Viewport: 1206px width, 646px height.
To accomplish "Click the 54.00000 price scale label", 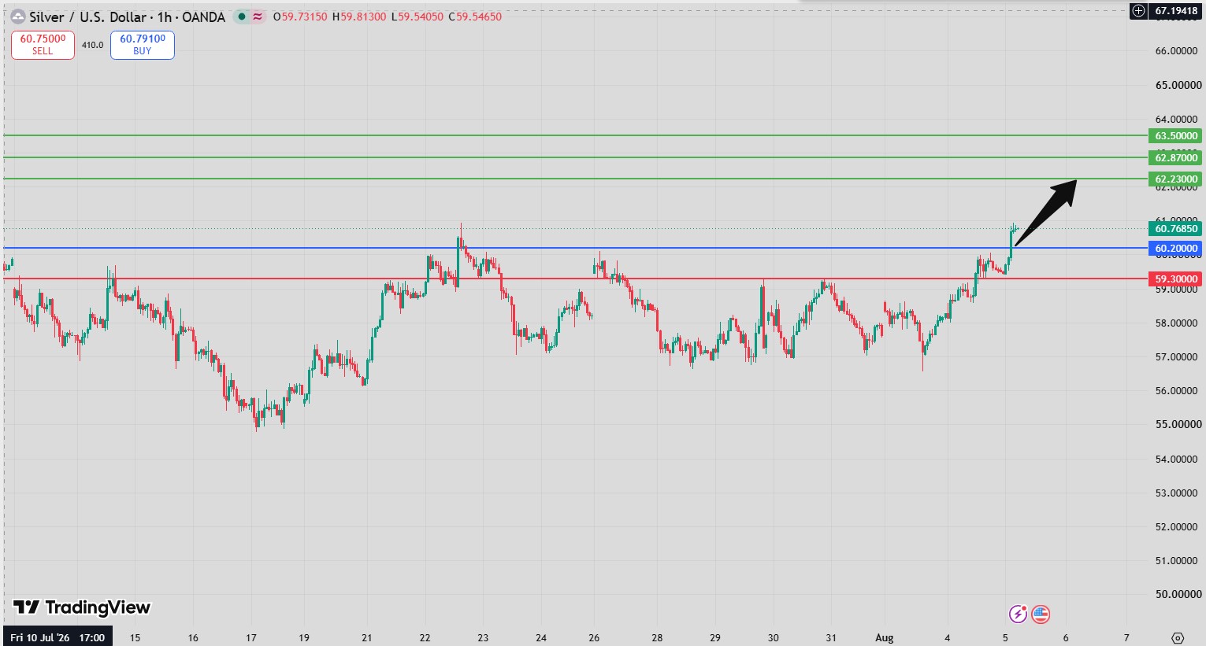I will coord(1178,460).
